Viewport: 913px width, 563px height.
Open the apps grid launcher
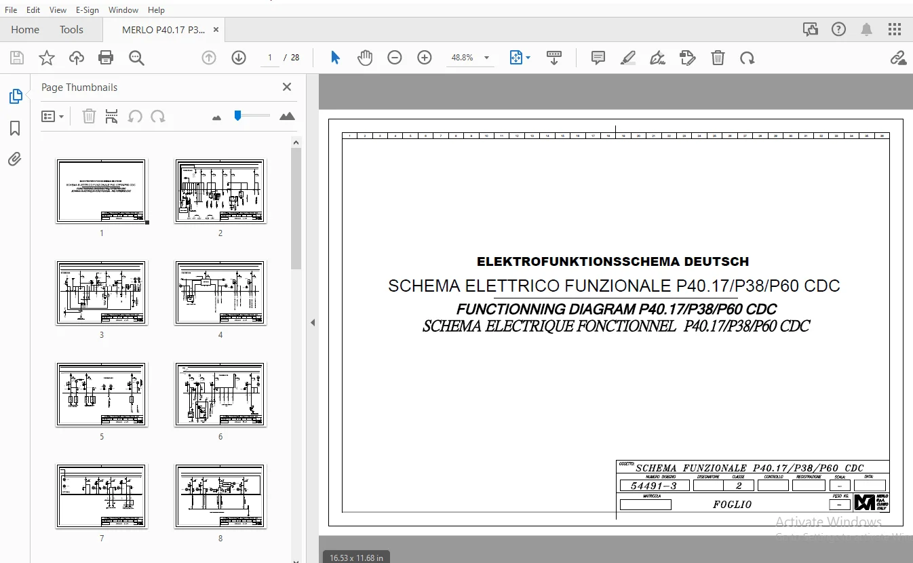click(x=895, y=29)
